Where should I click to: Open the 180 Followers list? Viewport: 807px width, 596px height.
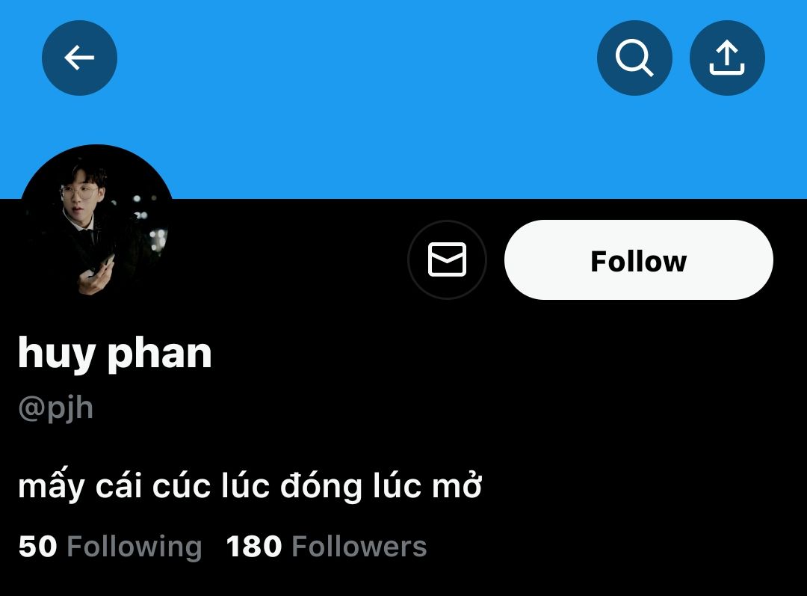(327, 546)
